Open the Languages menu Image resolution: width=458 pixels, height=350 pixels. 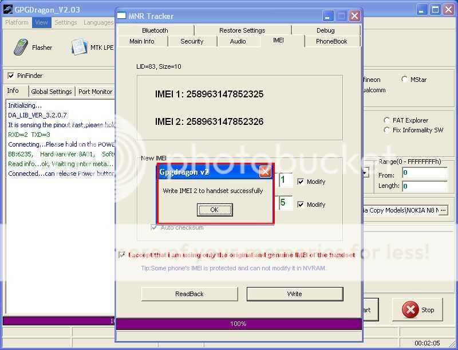point(98,22)
